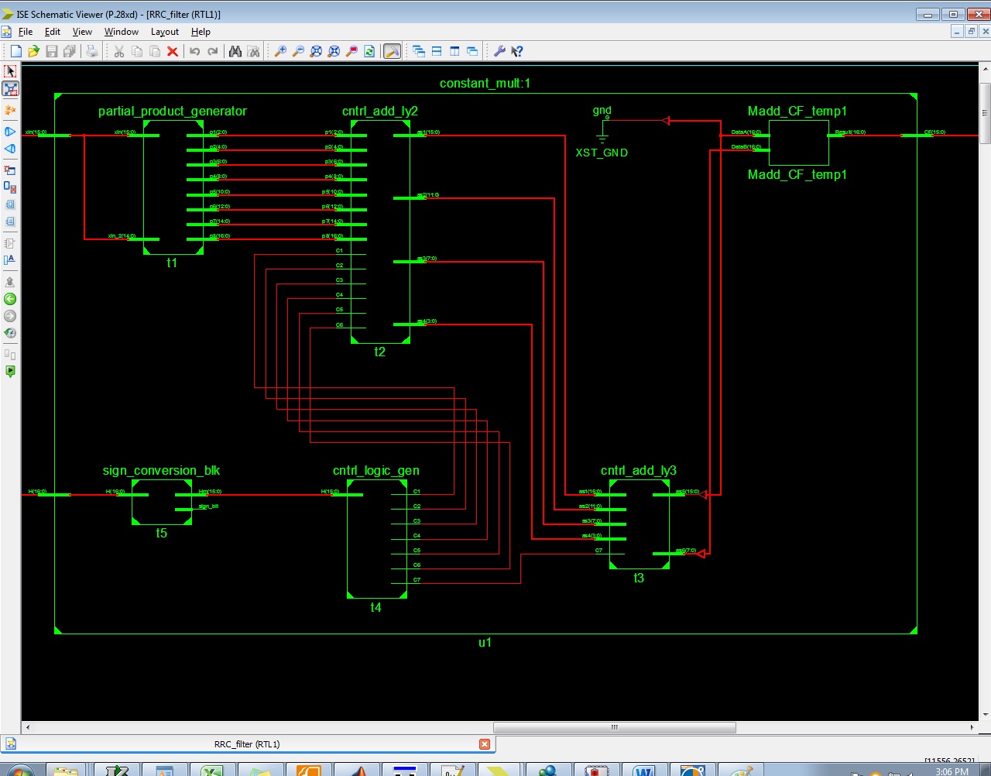Screen dimensions: 991x776
Task: Click the Word icon in taskbar
Action: coord(644,770)
